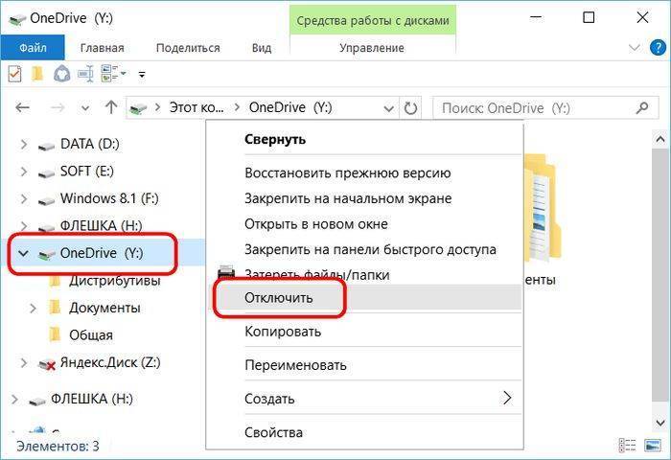The height and width of the screenshot is (460, 671).
Task: Open the blue Help question icon
Action: tap(658, 47)
